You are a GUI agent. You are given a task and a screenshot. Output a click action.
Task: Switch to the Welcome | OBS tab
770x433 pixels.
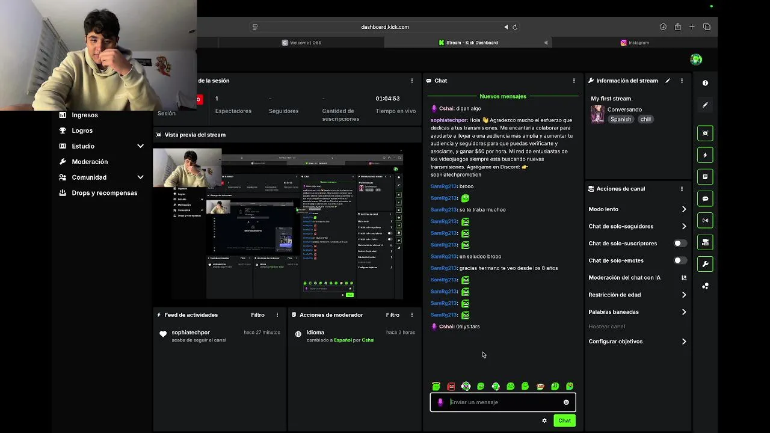[301, 43]
